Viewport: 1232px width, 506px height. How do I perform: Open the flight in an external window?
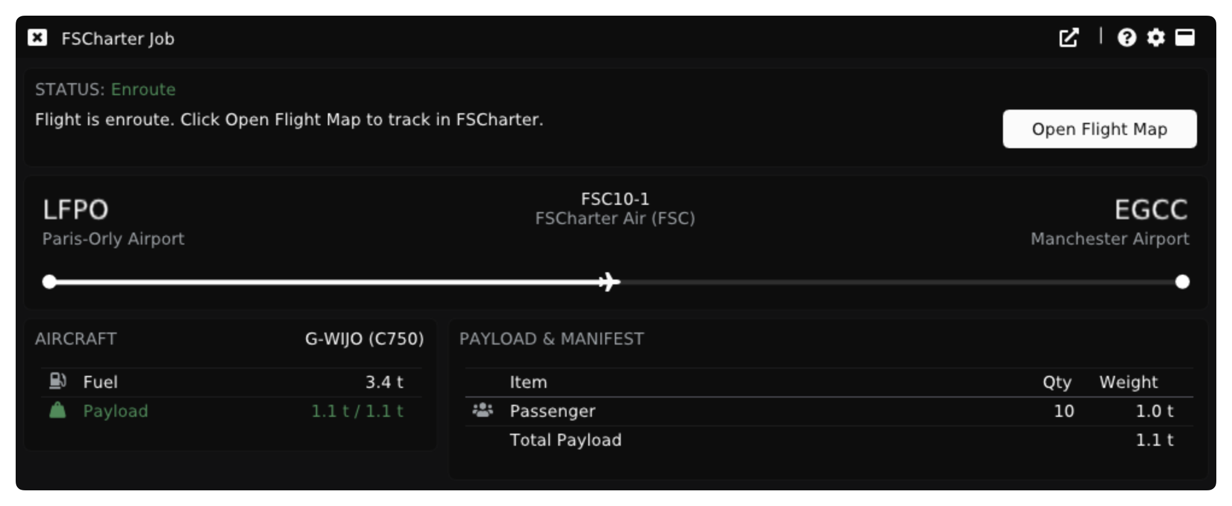[1069, 37]
